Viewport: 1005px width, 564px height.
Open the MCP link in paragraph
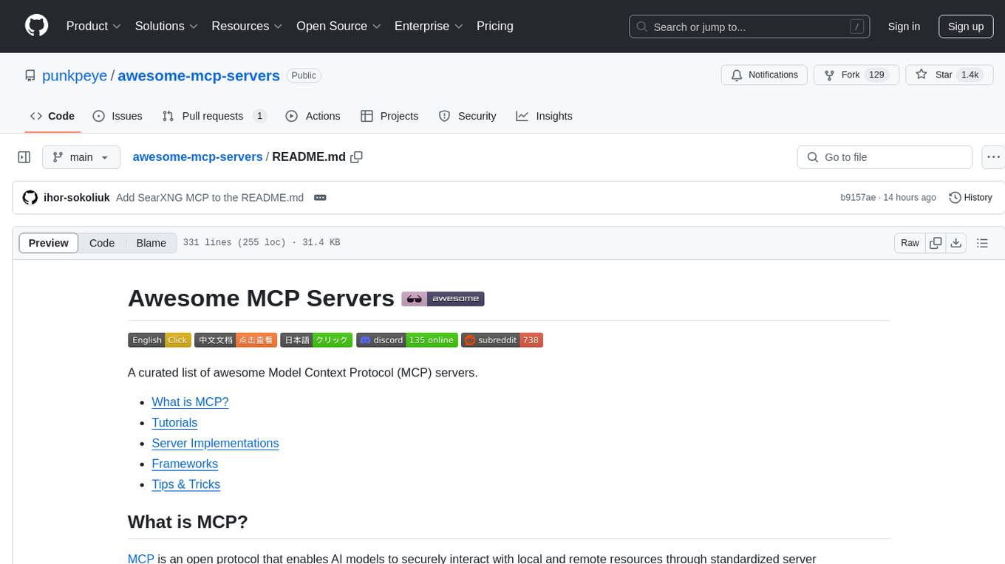pos(141,559)
